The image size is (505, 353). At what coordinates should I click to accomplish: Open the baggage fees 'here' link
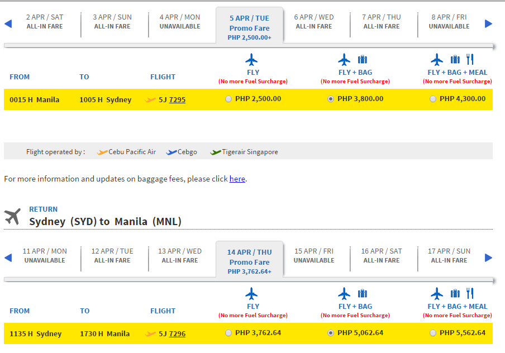237,179
